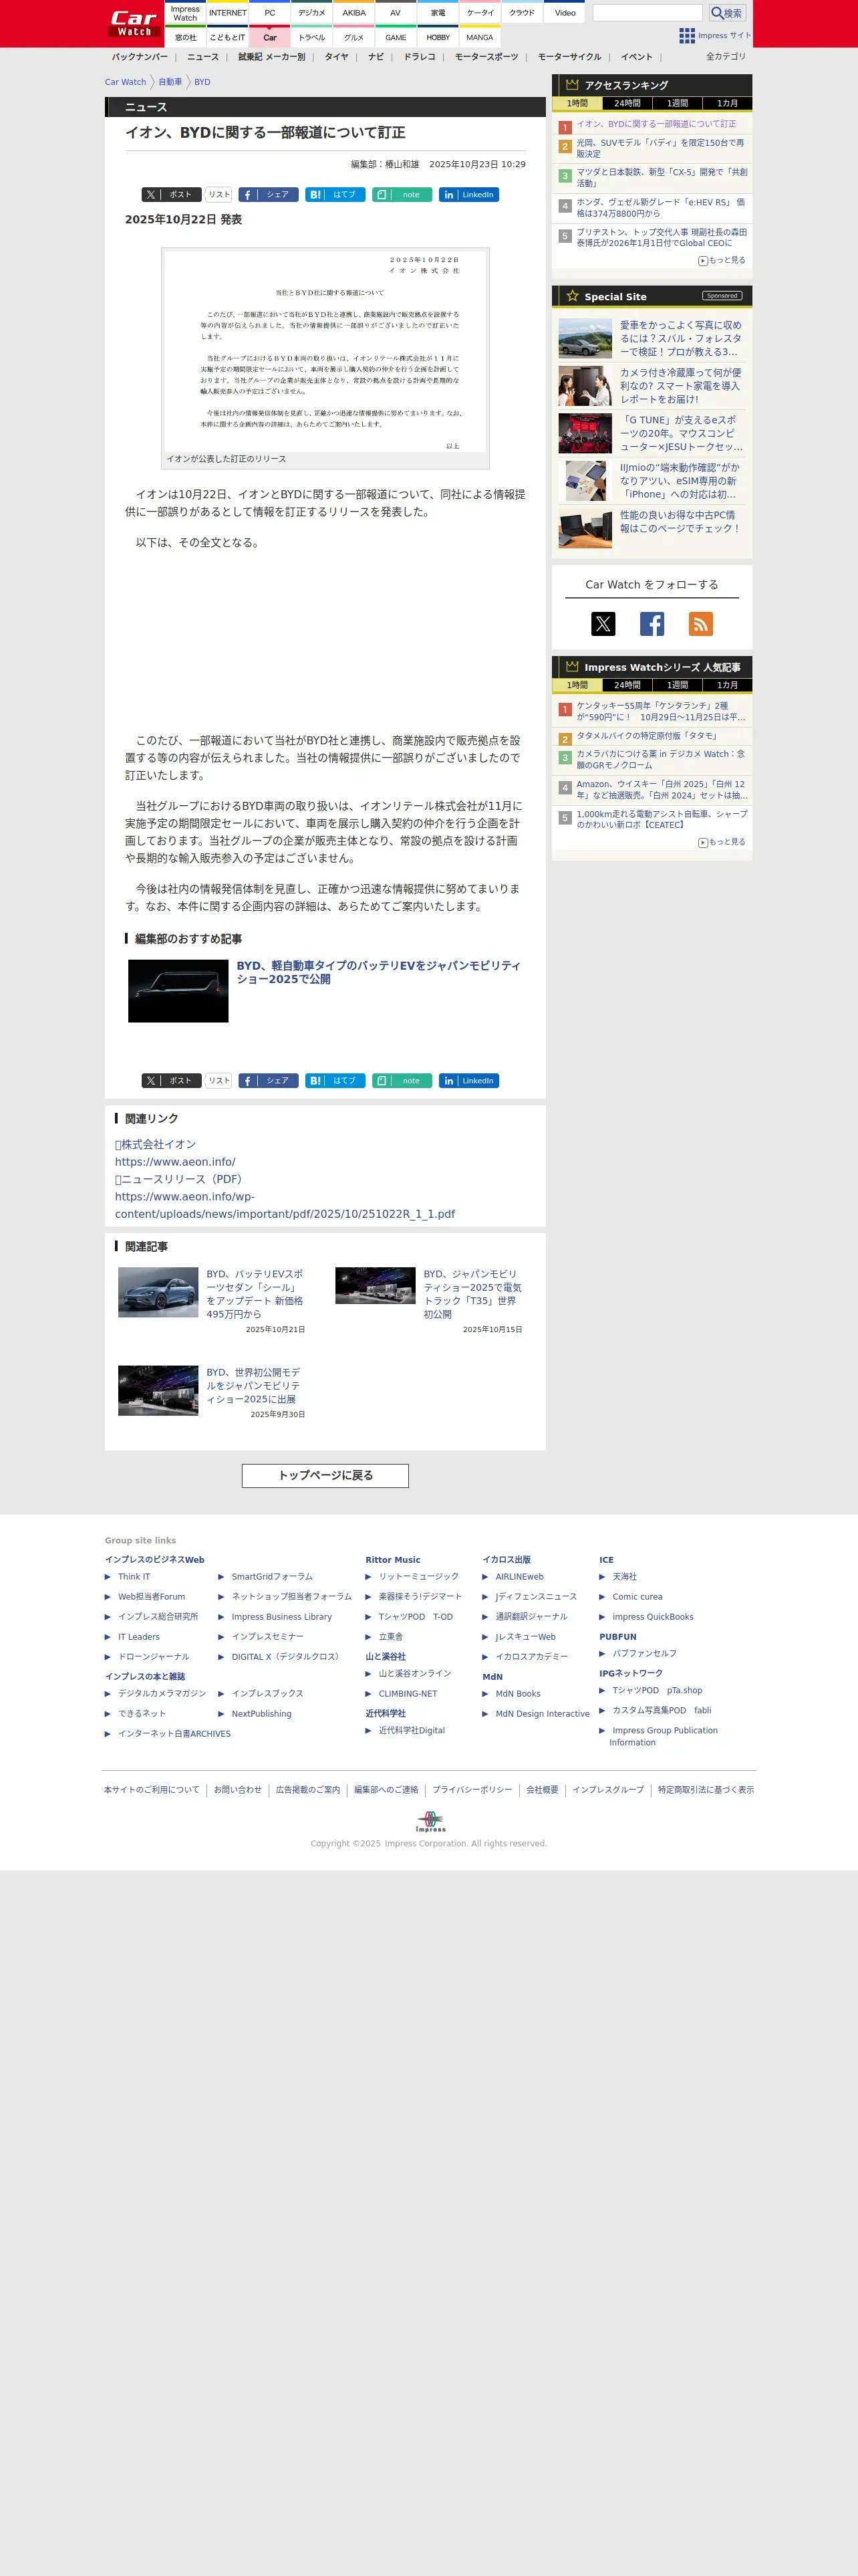Follow Car Watch on X icon
Screen dimensions: 858x2576
[603, 624]
